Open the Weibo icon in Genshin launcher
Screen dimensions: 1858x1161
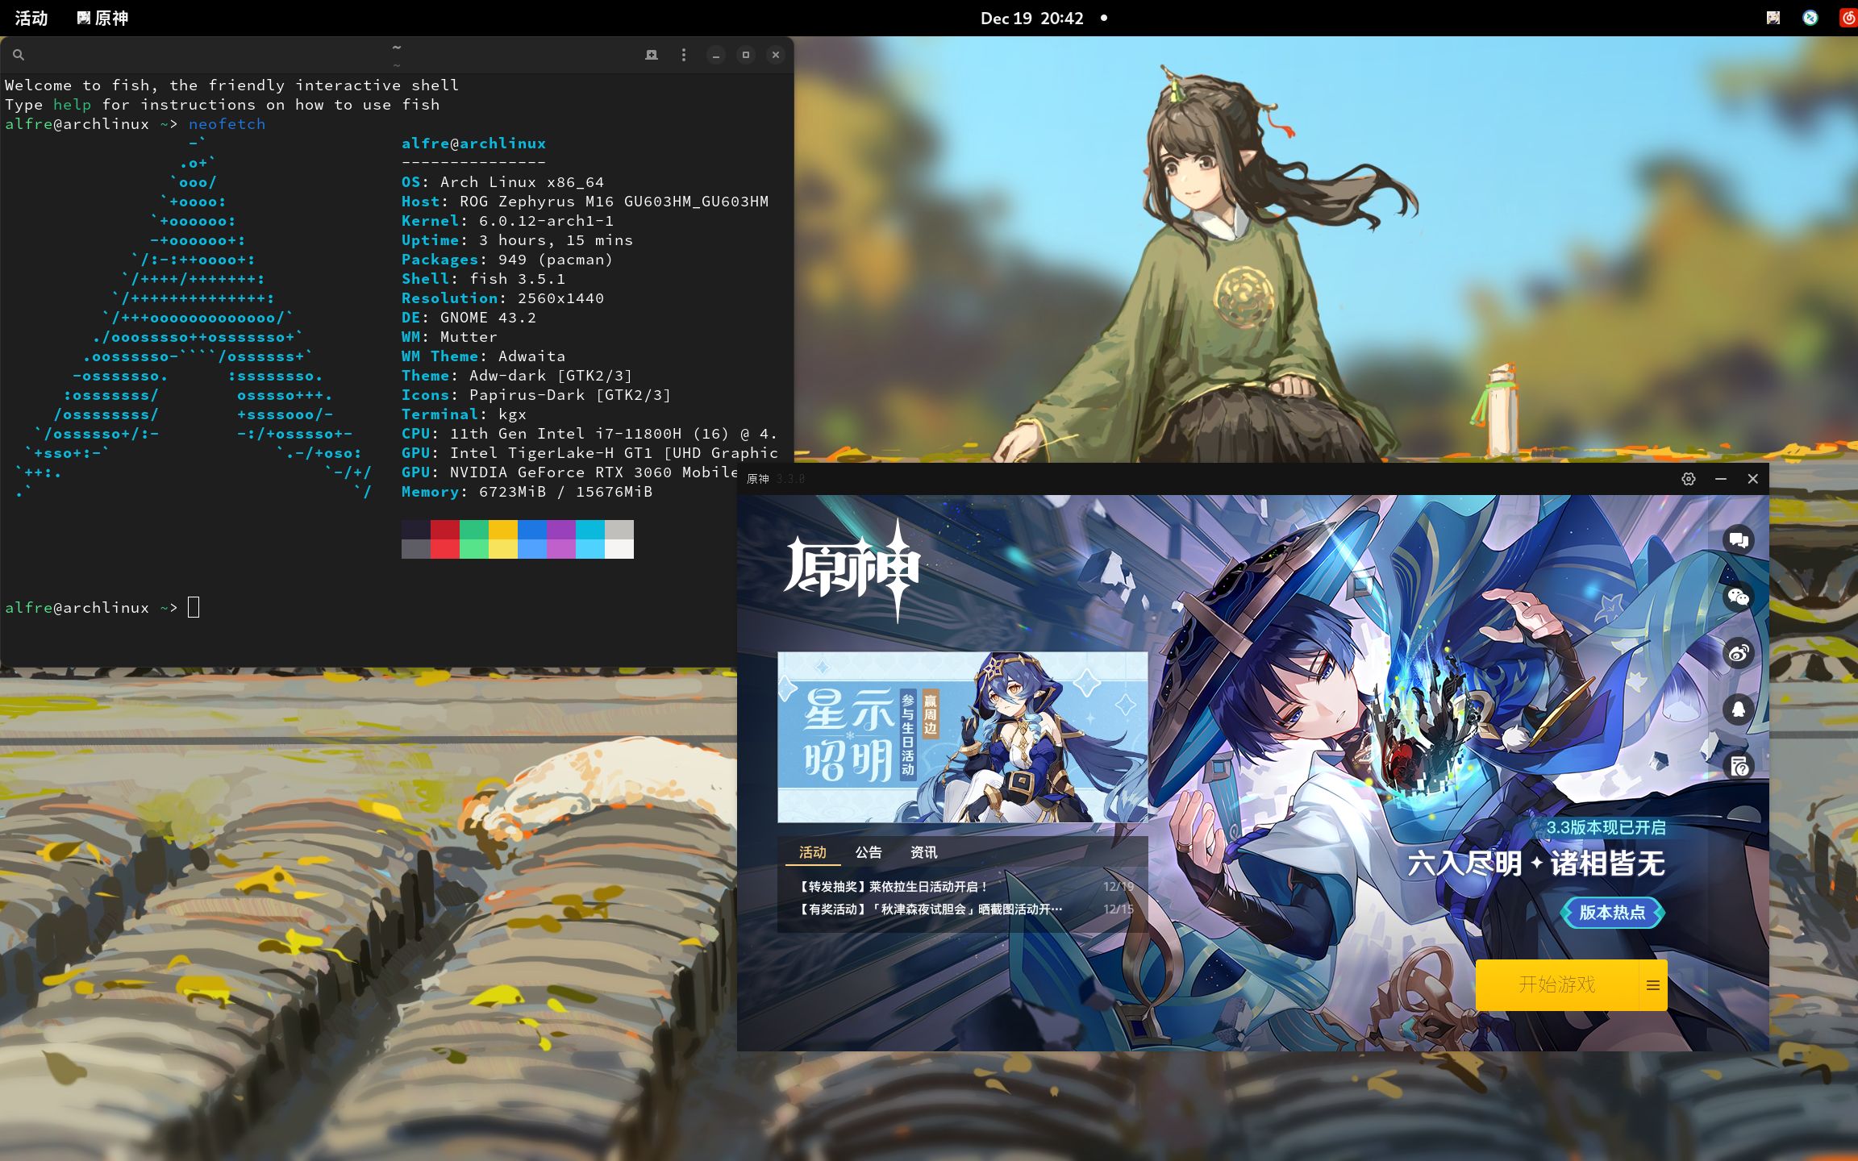(x=1739, y=653)
